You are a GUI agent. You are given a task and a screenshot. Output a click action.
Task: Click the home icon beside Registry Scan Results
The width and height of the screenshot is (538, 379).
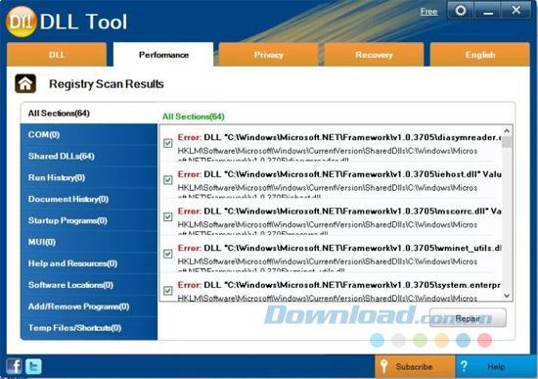[x=25, y=83]
